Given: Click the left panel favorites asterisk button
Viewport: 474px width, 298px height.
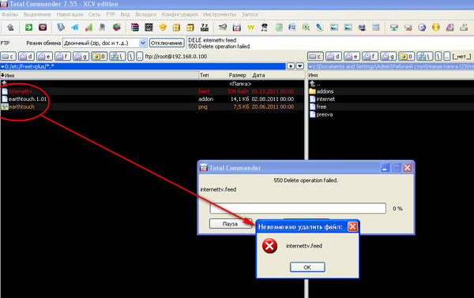Looking at the screenshot, I should click(291, 66).
